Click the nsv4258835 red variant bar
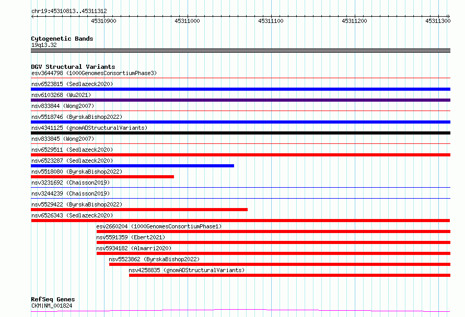The image size is (465, 317). 290,275
